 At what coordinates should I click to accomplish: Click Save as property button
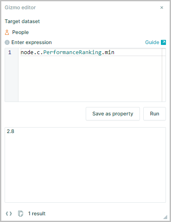[x=113, y=114]
